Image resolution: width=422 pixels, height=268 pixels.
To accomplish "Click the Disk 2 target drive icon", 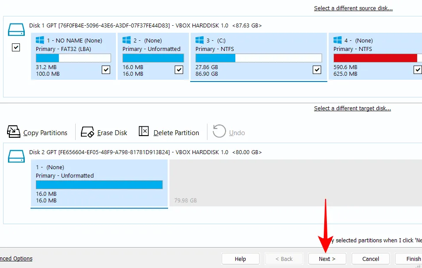I will click(16, 156).
